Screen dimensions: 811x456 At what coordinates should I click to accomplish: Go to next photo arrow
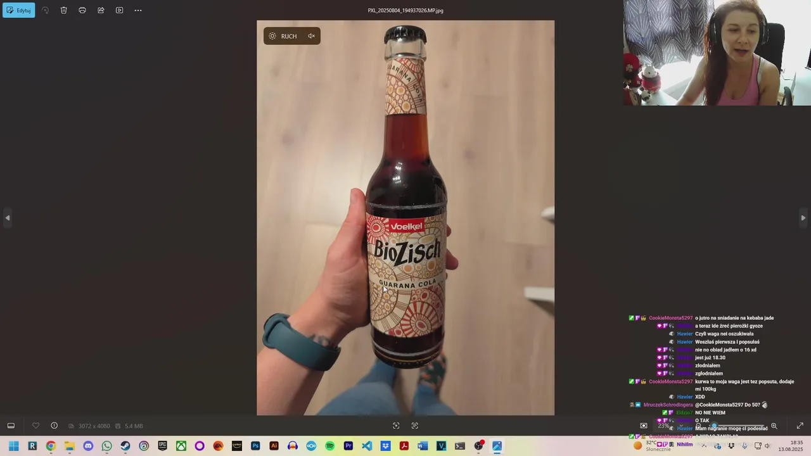pyautogui.click(x=803, y=218)
